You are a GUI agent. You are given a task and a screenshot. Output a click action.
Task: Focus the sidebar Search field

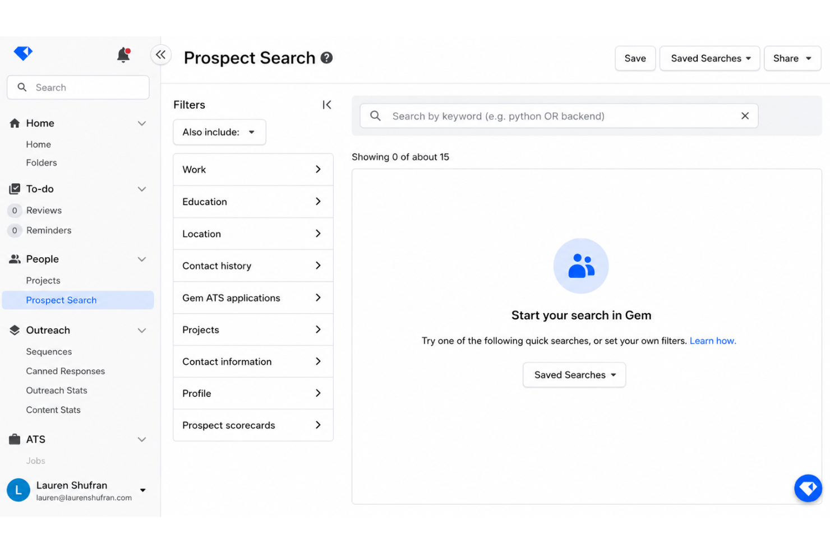[x=78, y=87]
